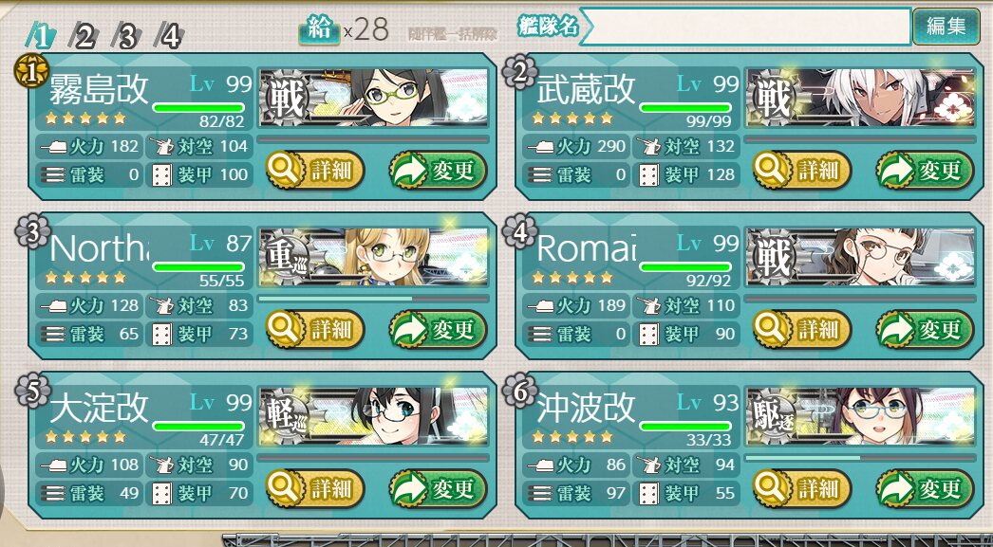Click the flagship slot 1 badge

(31, 71)
